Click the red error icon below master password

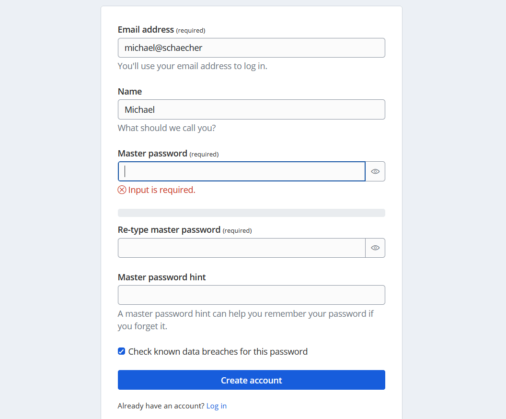click(x=121, y=190)
